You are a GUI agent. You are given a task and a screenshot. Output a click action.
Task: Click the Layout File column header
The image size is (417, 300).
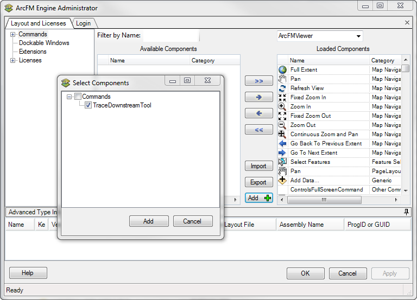point(249,225)
